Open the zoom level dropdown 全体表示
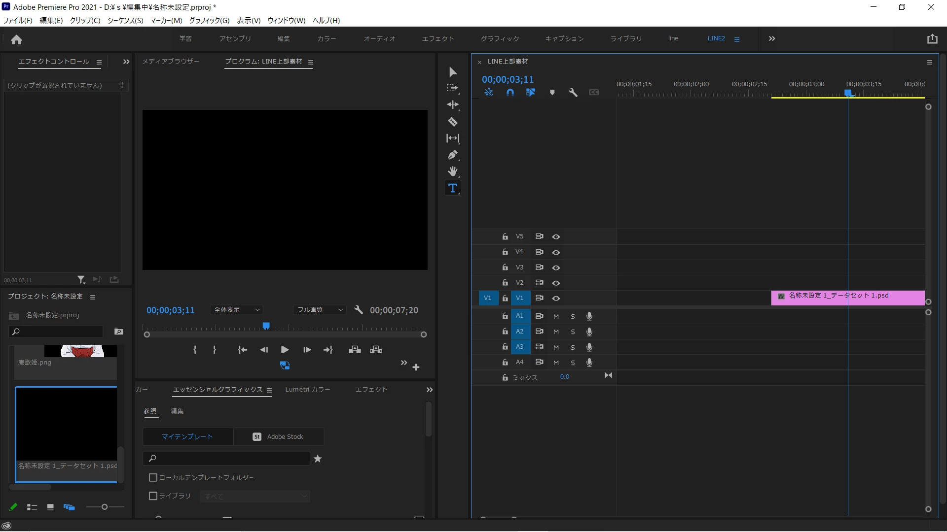The height and width of the screenshot is (532, 947). 236,310
